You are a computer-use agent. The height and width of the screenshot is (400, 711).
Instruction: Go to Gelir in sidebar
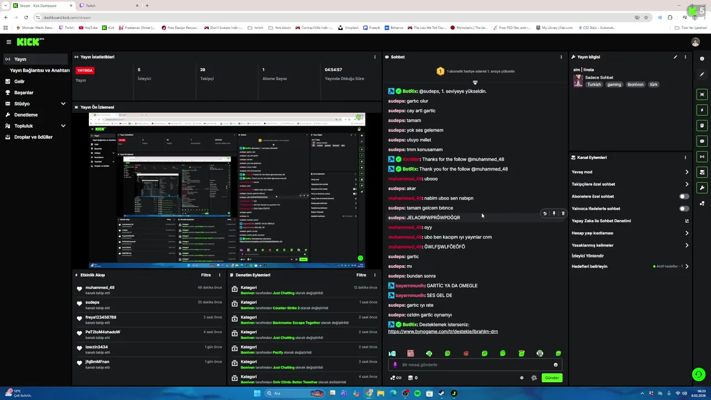36,81
